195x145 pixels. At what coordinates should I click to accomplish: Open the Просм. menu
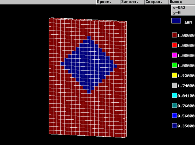pyautogui.click(x=108, y=2)
